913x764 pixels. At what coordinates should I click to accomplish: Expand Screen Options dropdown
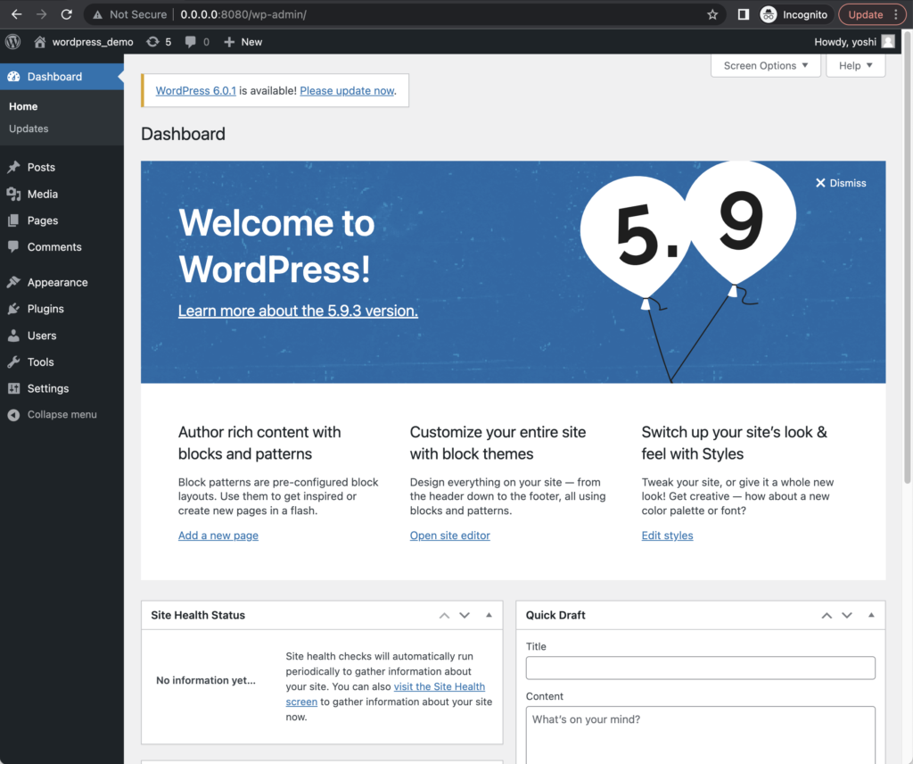766,66
